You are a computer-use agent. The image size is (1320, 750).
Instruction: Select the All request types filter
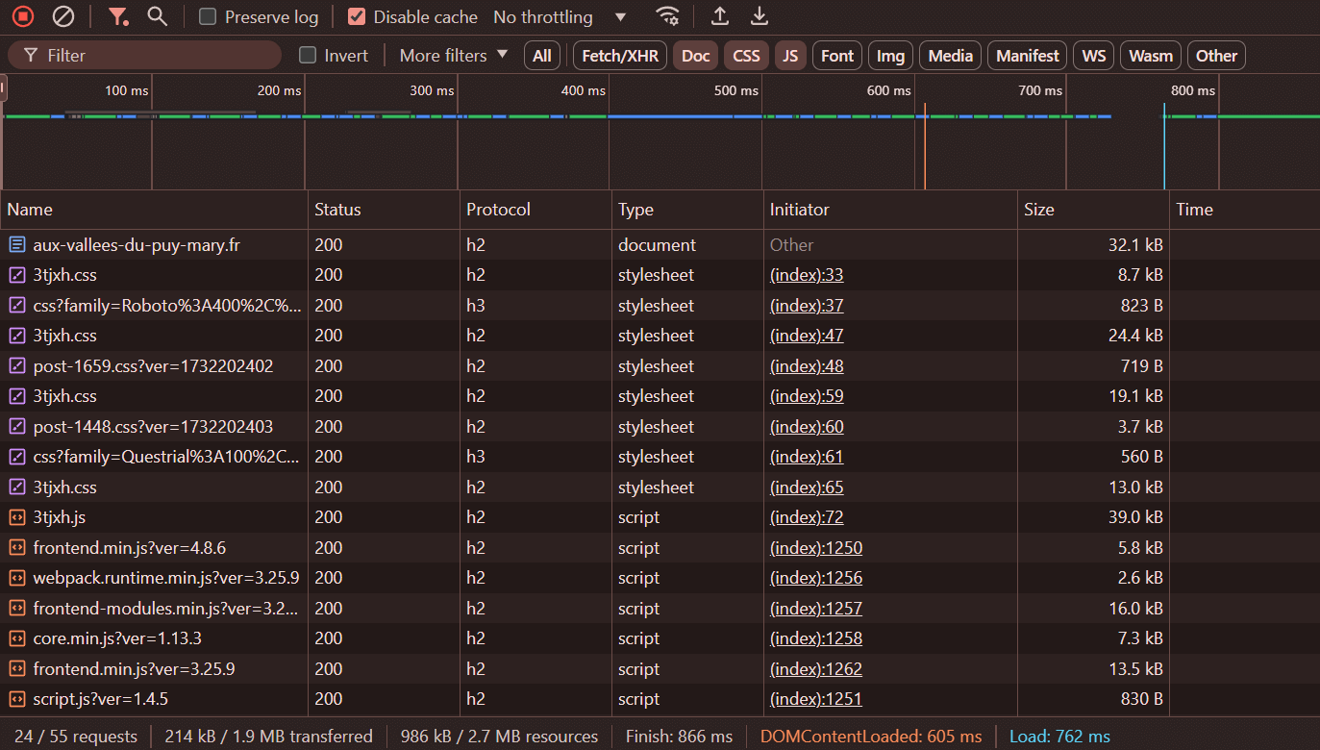542,56
